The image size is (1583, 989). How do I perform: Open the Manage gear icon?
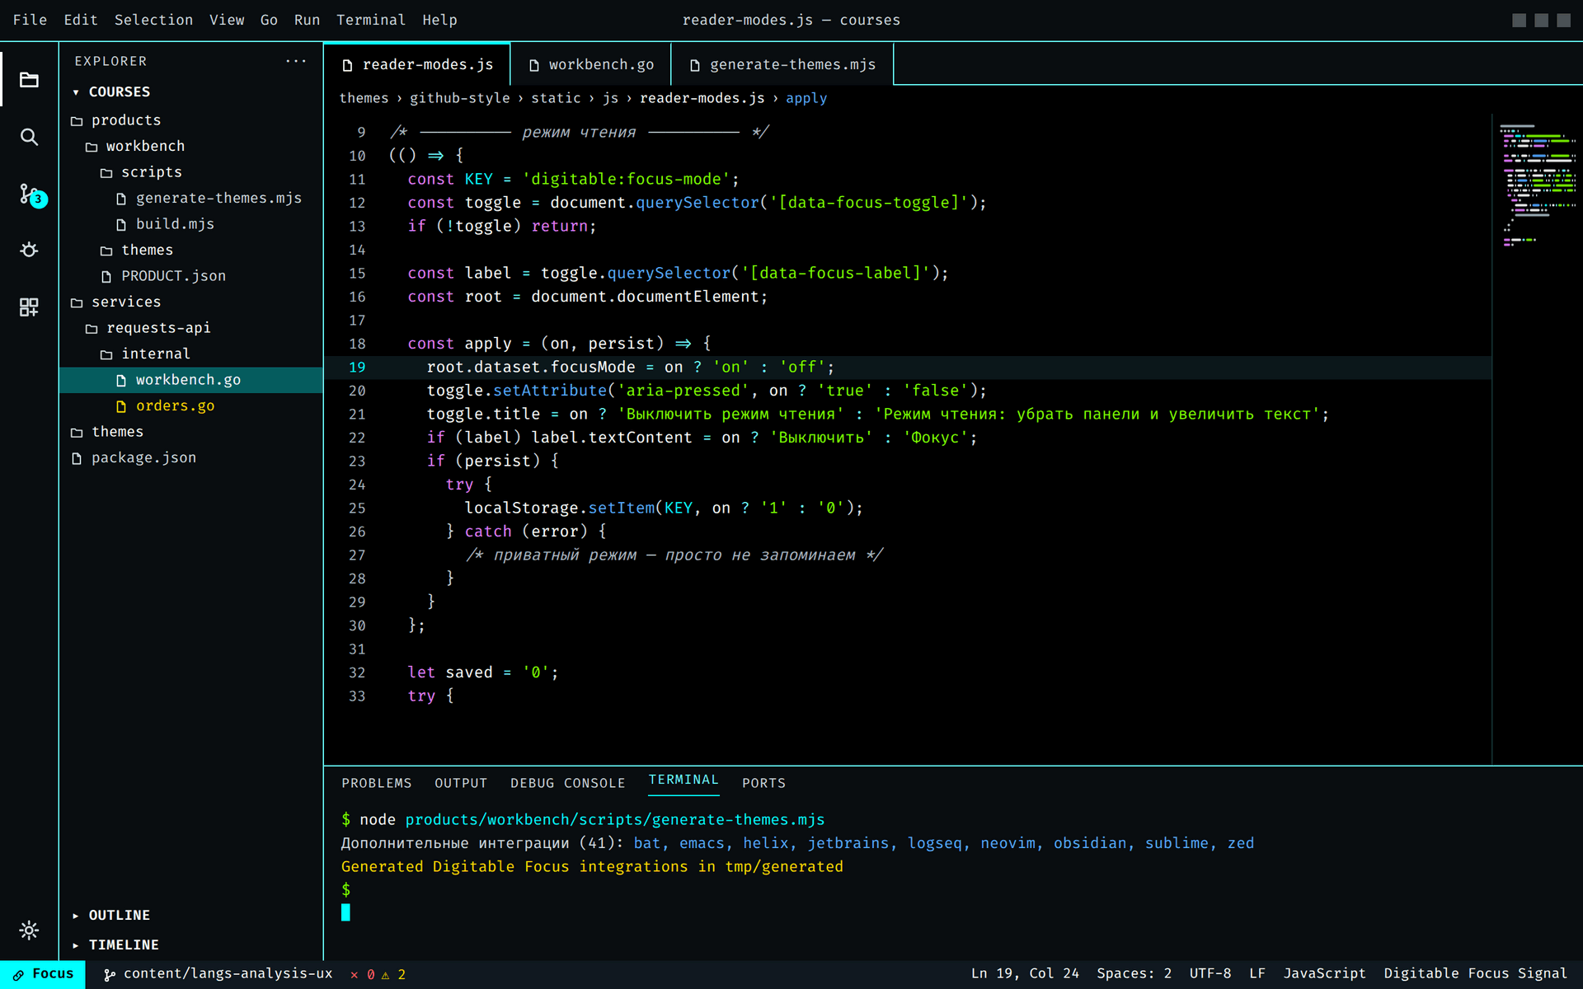(x=29, y=930)
